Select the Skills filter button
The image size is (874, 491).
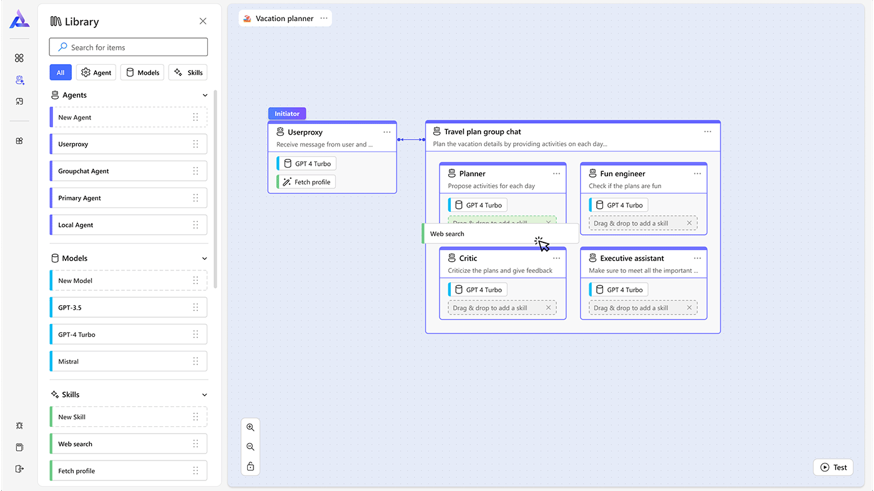(188, 72)
